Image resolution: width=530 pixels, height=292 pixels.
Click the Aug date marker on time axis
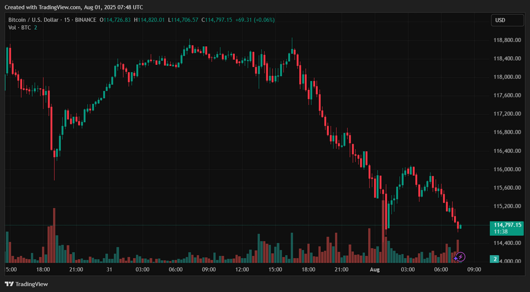[375, 270]
